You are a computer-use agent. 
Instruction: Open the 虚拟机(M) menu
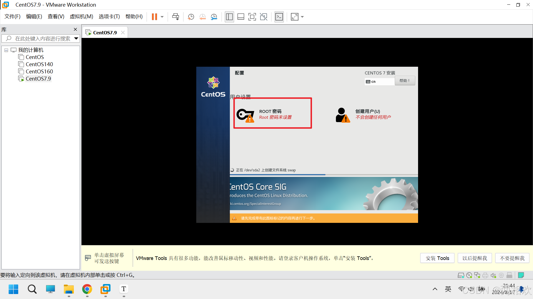pyautogui.click(x=81, y=17)
